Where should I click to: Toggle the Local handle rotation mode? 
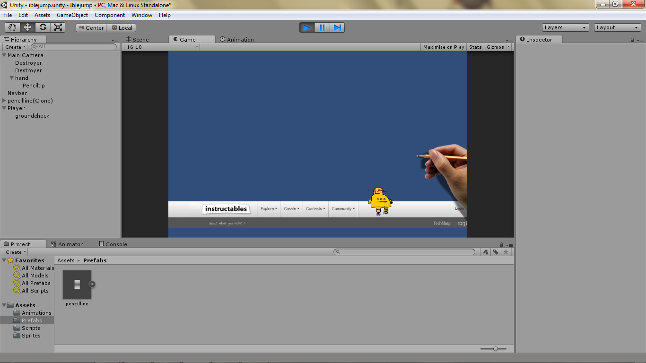[121, 27]
